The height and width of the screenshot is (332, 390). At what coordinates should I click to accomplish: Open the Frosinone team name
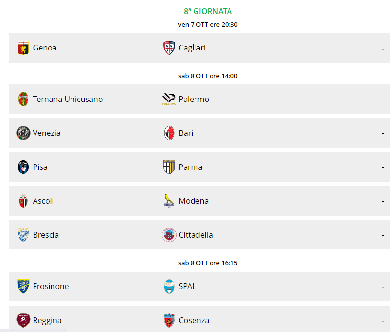[x=51, y=286]
